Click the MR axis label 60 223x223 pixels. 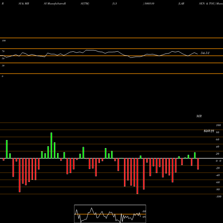218,140
